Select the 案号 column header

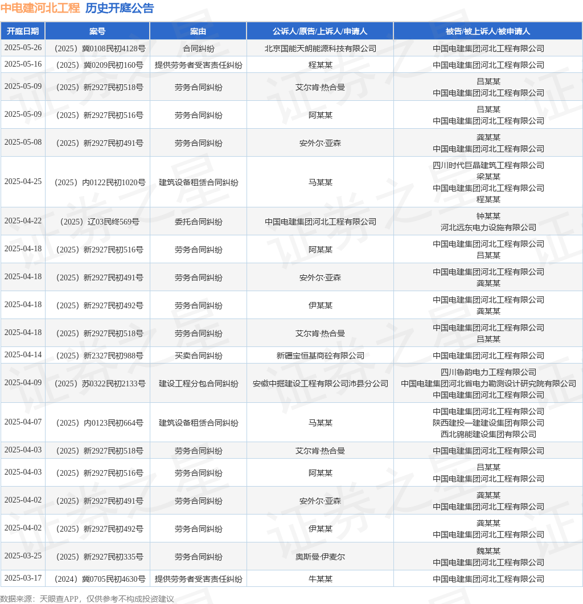coord(97,31)
